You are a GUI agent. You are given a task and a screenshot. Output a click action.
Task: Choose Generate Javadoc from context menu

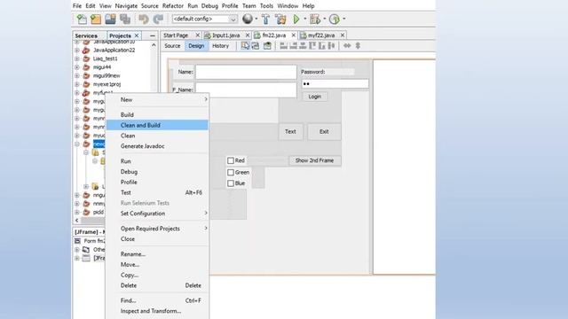coord(157,146)
